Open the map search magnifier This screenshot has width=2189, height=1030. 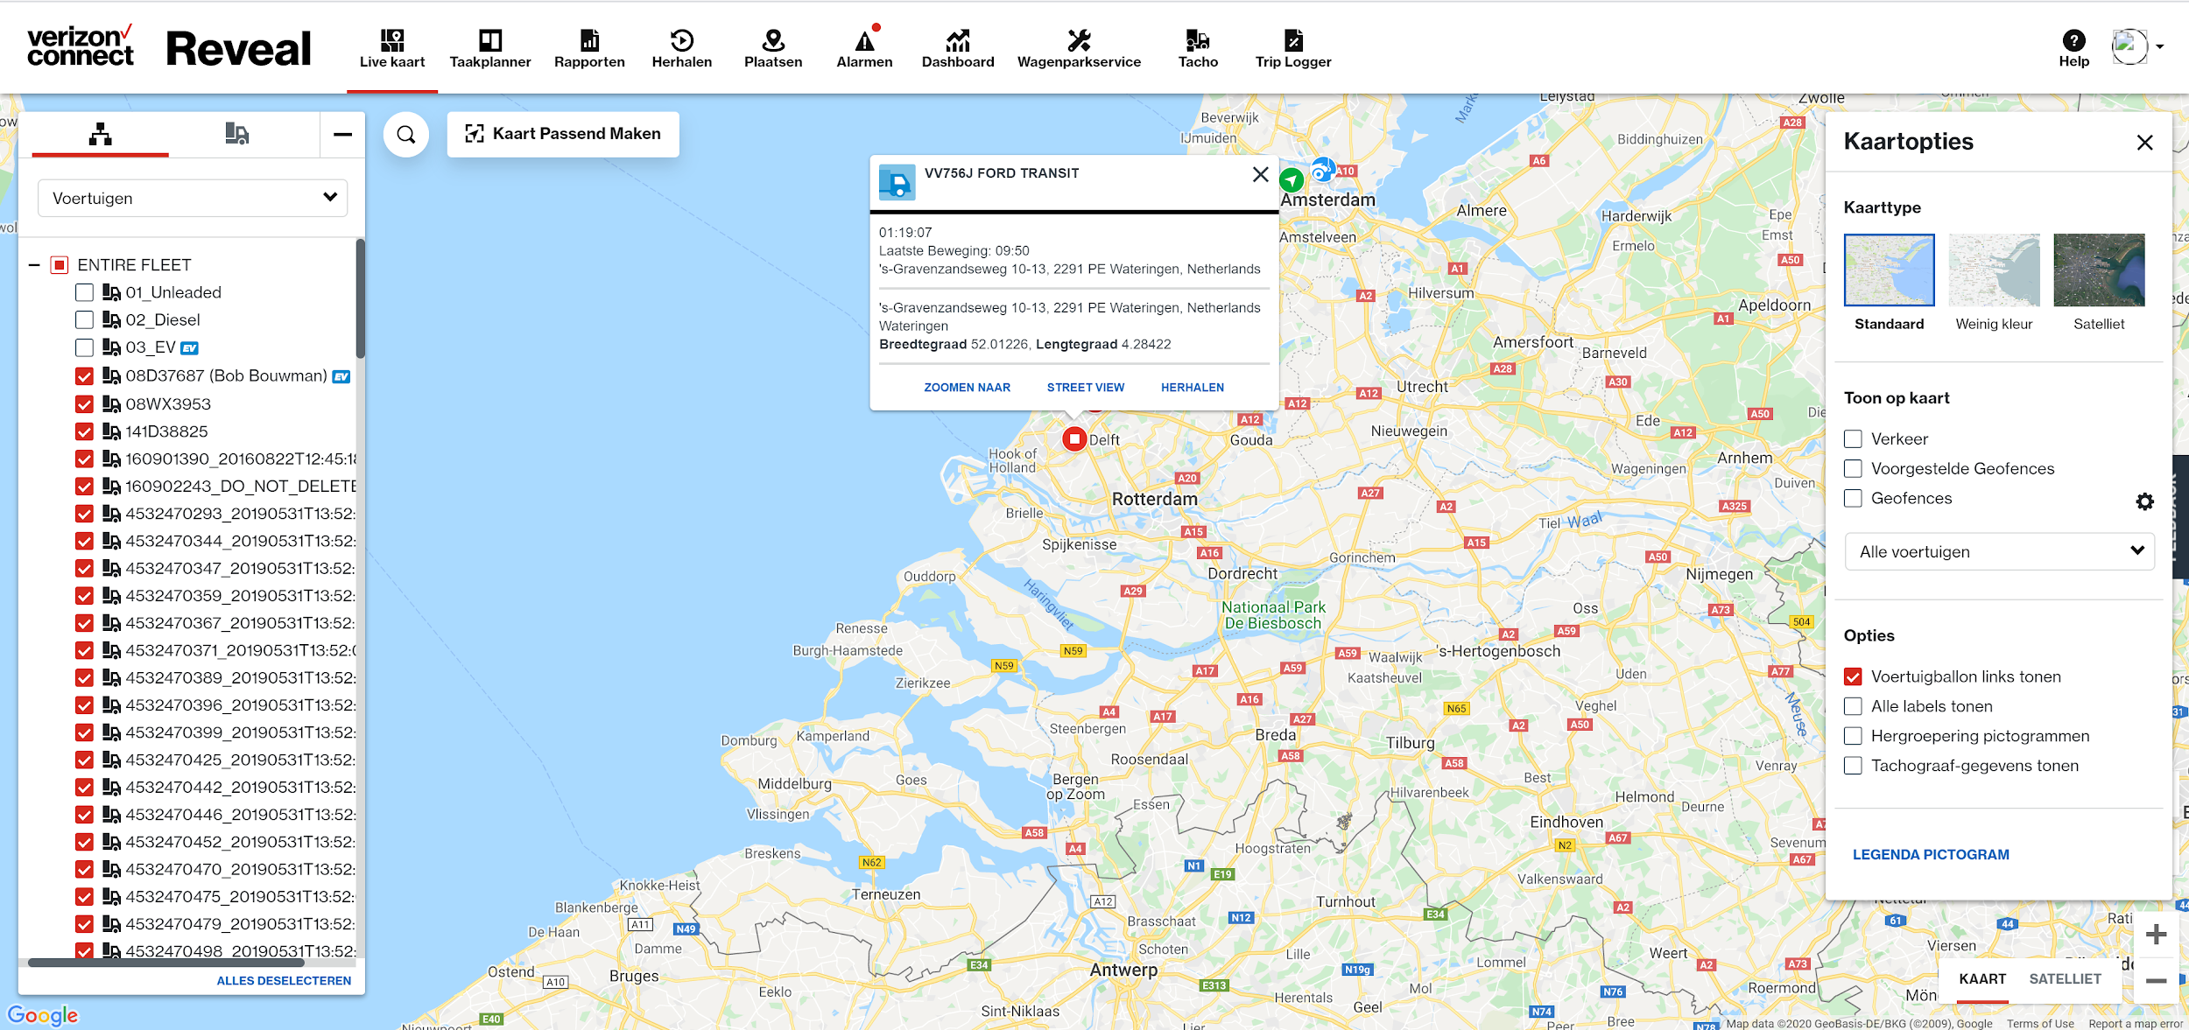point(406,135)
